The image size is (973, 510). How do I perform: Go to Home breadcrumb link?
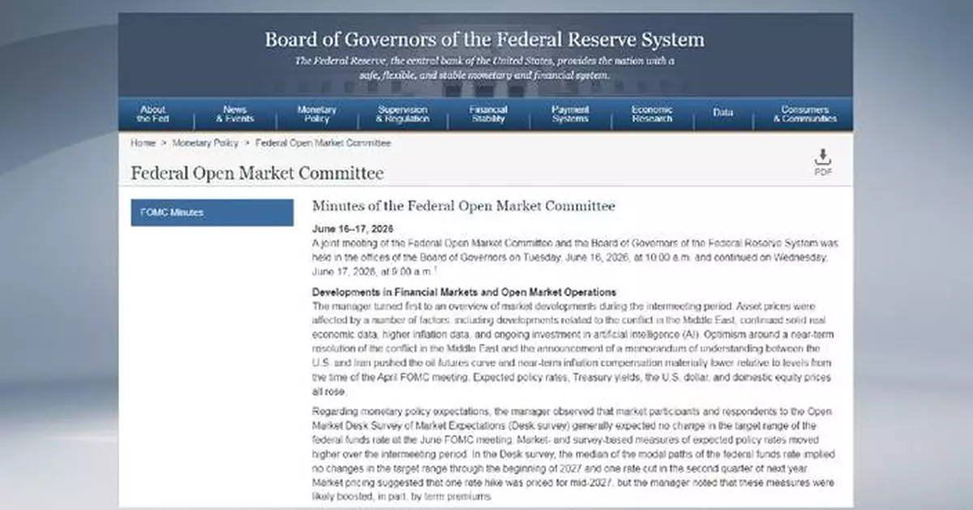[143, 143]
